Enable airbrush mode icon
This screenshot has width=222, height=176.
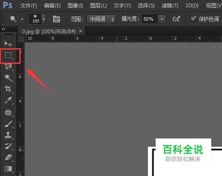coord(176,19)
